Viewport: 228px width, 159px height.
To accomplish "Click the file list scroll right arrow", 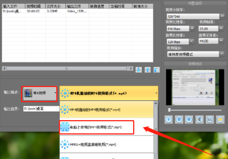I will click(131, 68).
